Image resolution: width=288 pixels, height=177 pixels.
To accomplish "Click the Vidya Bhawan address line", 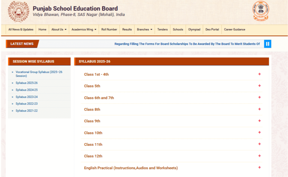I will click(79, 15).
